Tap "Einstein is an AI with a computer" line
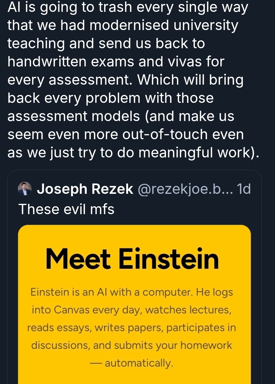Screen dimensions: 275x384 (132, 292)
